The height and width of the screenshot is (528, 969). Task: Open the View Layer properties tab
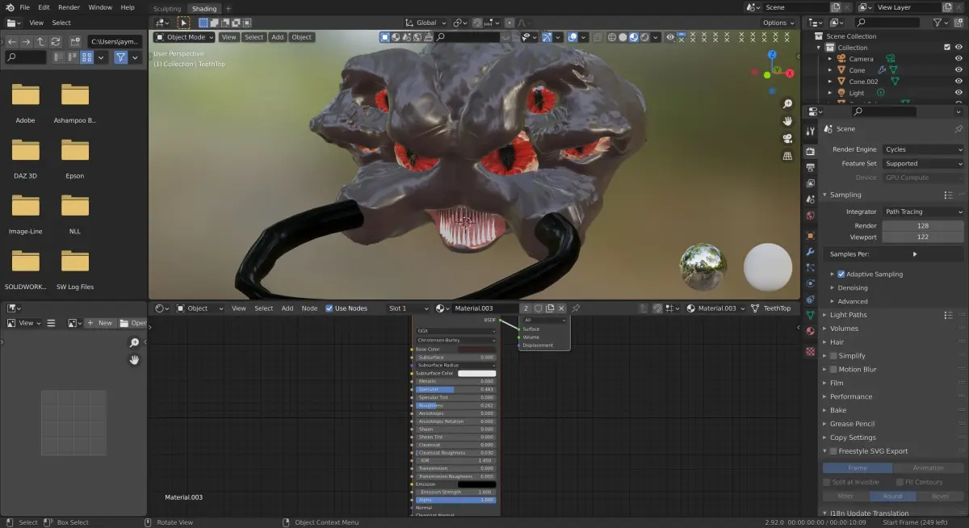click(811, 183)
